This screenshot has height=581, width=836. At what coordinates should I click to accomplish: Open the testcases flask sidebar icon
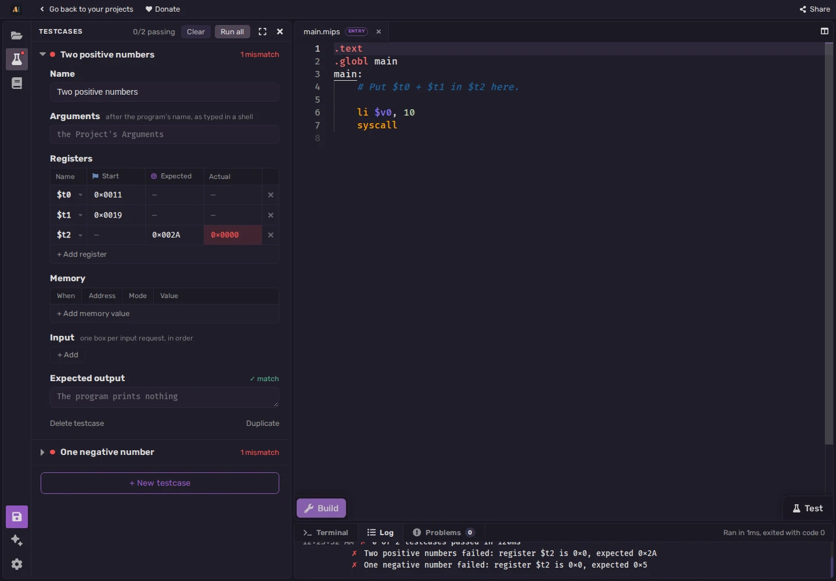click(x=17, y=59)
